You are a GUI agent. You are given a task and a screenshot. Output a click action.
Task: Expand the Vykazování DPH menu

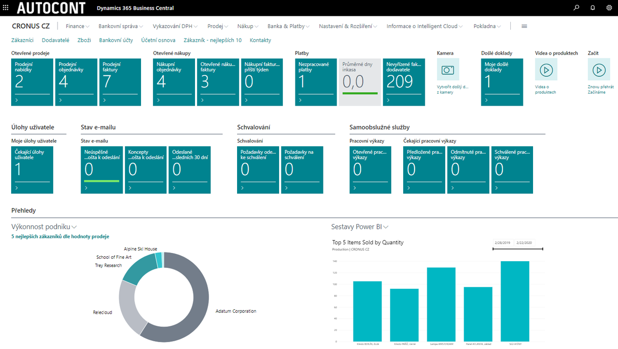175,26
